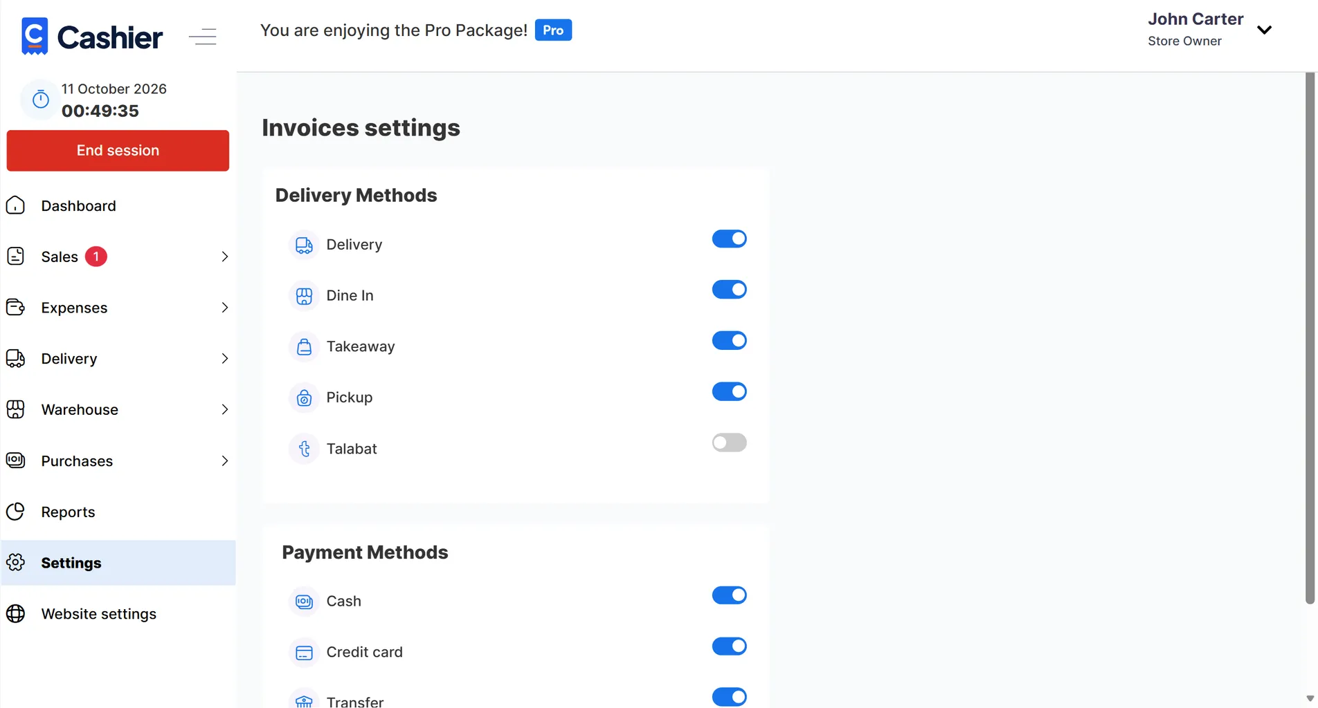Screen dimensions: 1318x708
Task: Select the Settings sidebar entry
Action: coord(118,563)
